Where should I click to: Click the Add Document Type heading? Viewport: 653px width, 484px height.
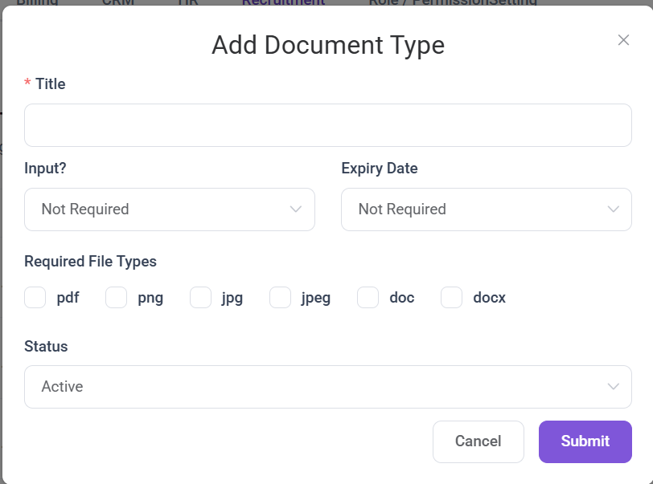(x=327, y=45)
